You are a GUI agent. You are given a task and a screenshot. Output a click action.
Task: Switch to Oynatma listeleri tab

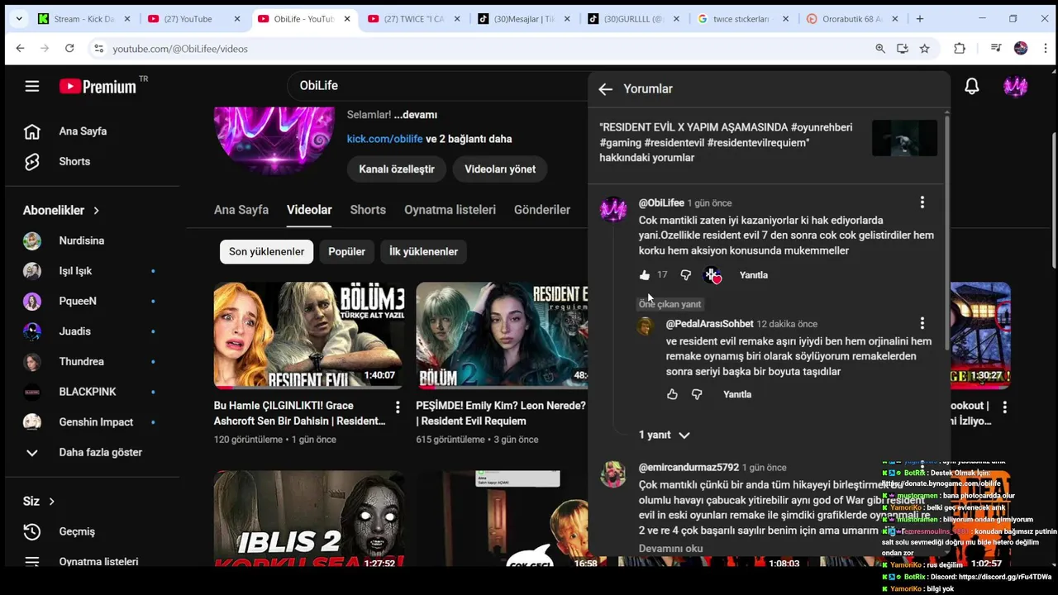coord(450,210)
